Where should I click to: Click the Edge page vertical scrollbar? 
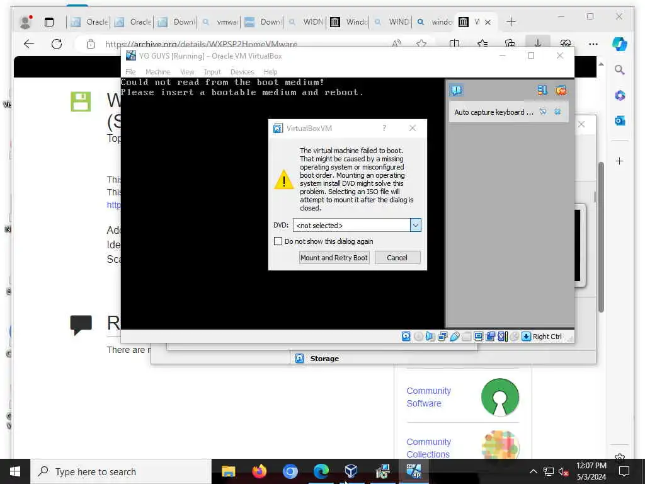point(601,237)
